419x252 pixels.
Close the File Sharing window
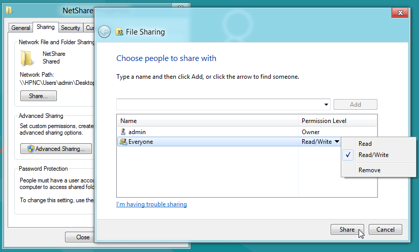(x=400, y=13)
